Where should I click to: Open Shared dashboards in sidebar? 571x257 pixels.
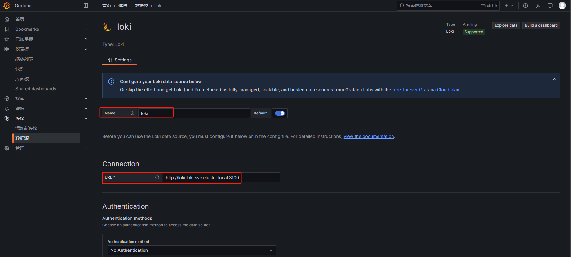pyautogui.click(x=36, y=89)
